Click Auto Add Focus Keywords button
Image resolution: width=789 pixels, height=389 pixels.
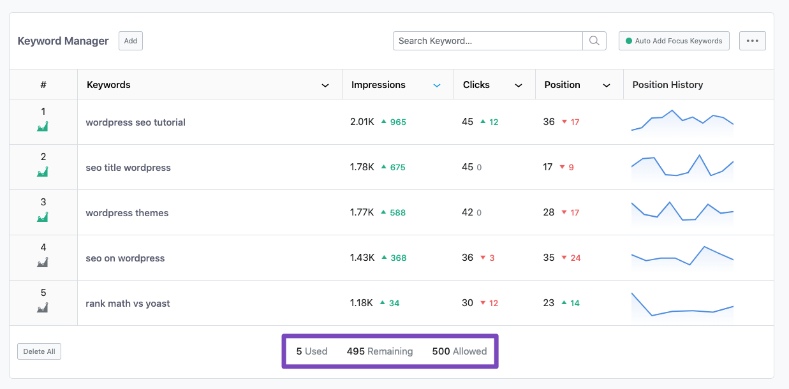pos(674,41)
